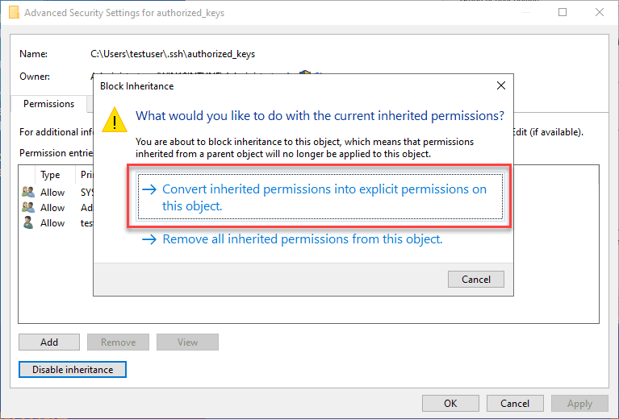The height and width of the screenshot is (419, 619).
Task: Click the Type column header
Action: [x=51, y=175]
